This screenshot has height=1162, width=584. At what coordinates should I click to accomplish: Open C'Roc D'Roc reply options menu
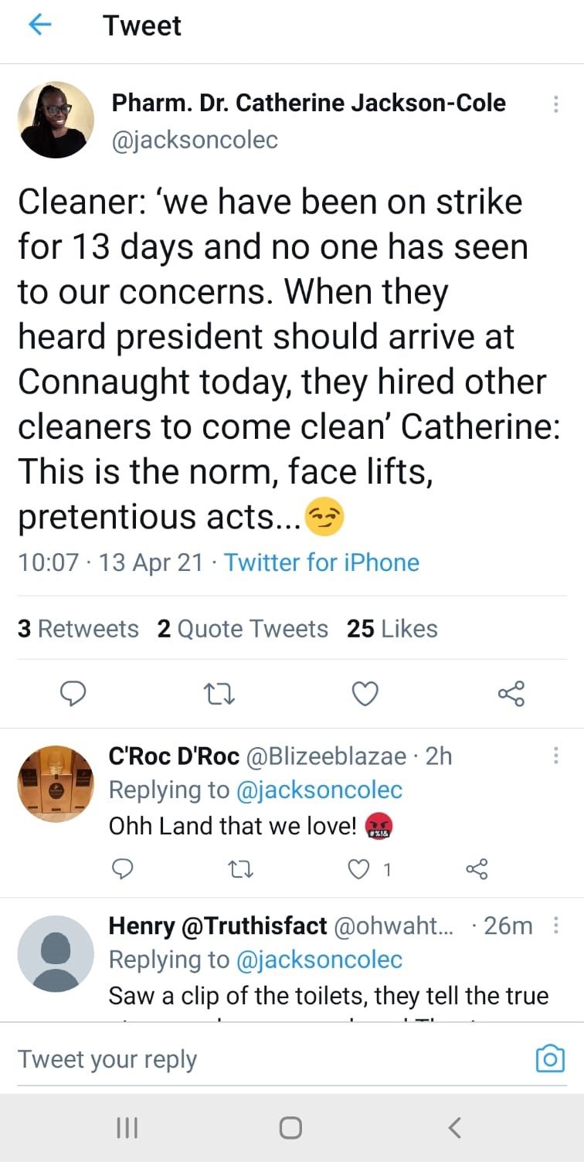[x=555, y=756]
